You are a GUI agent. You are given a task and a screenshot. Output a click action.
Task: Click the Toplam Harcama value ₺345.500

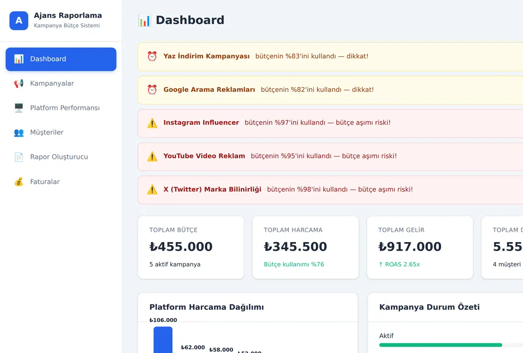(x=295, y=246)
